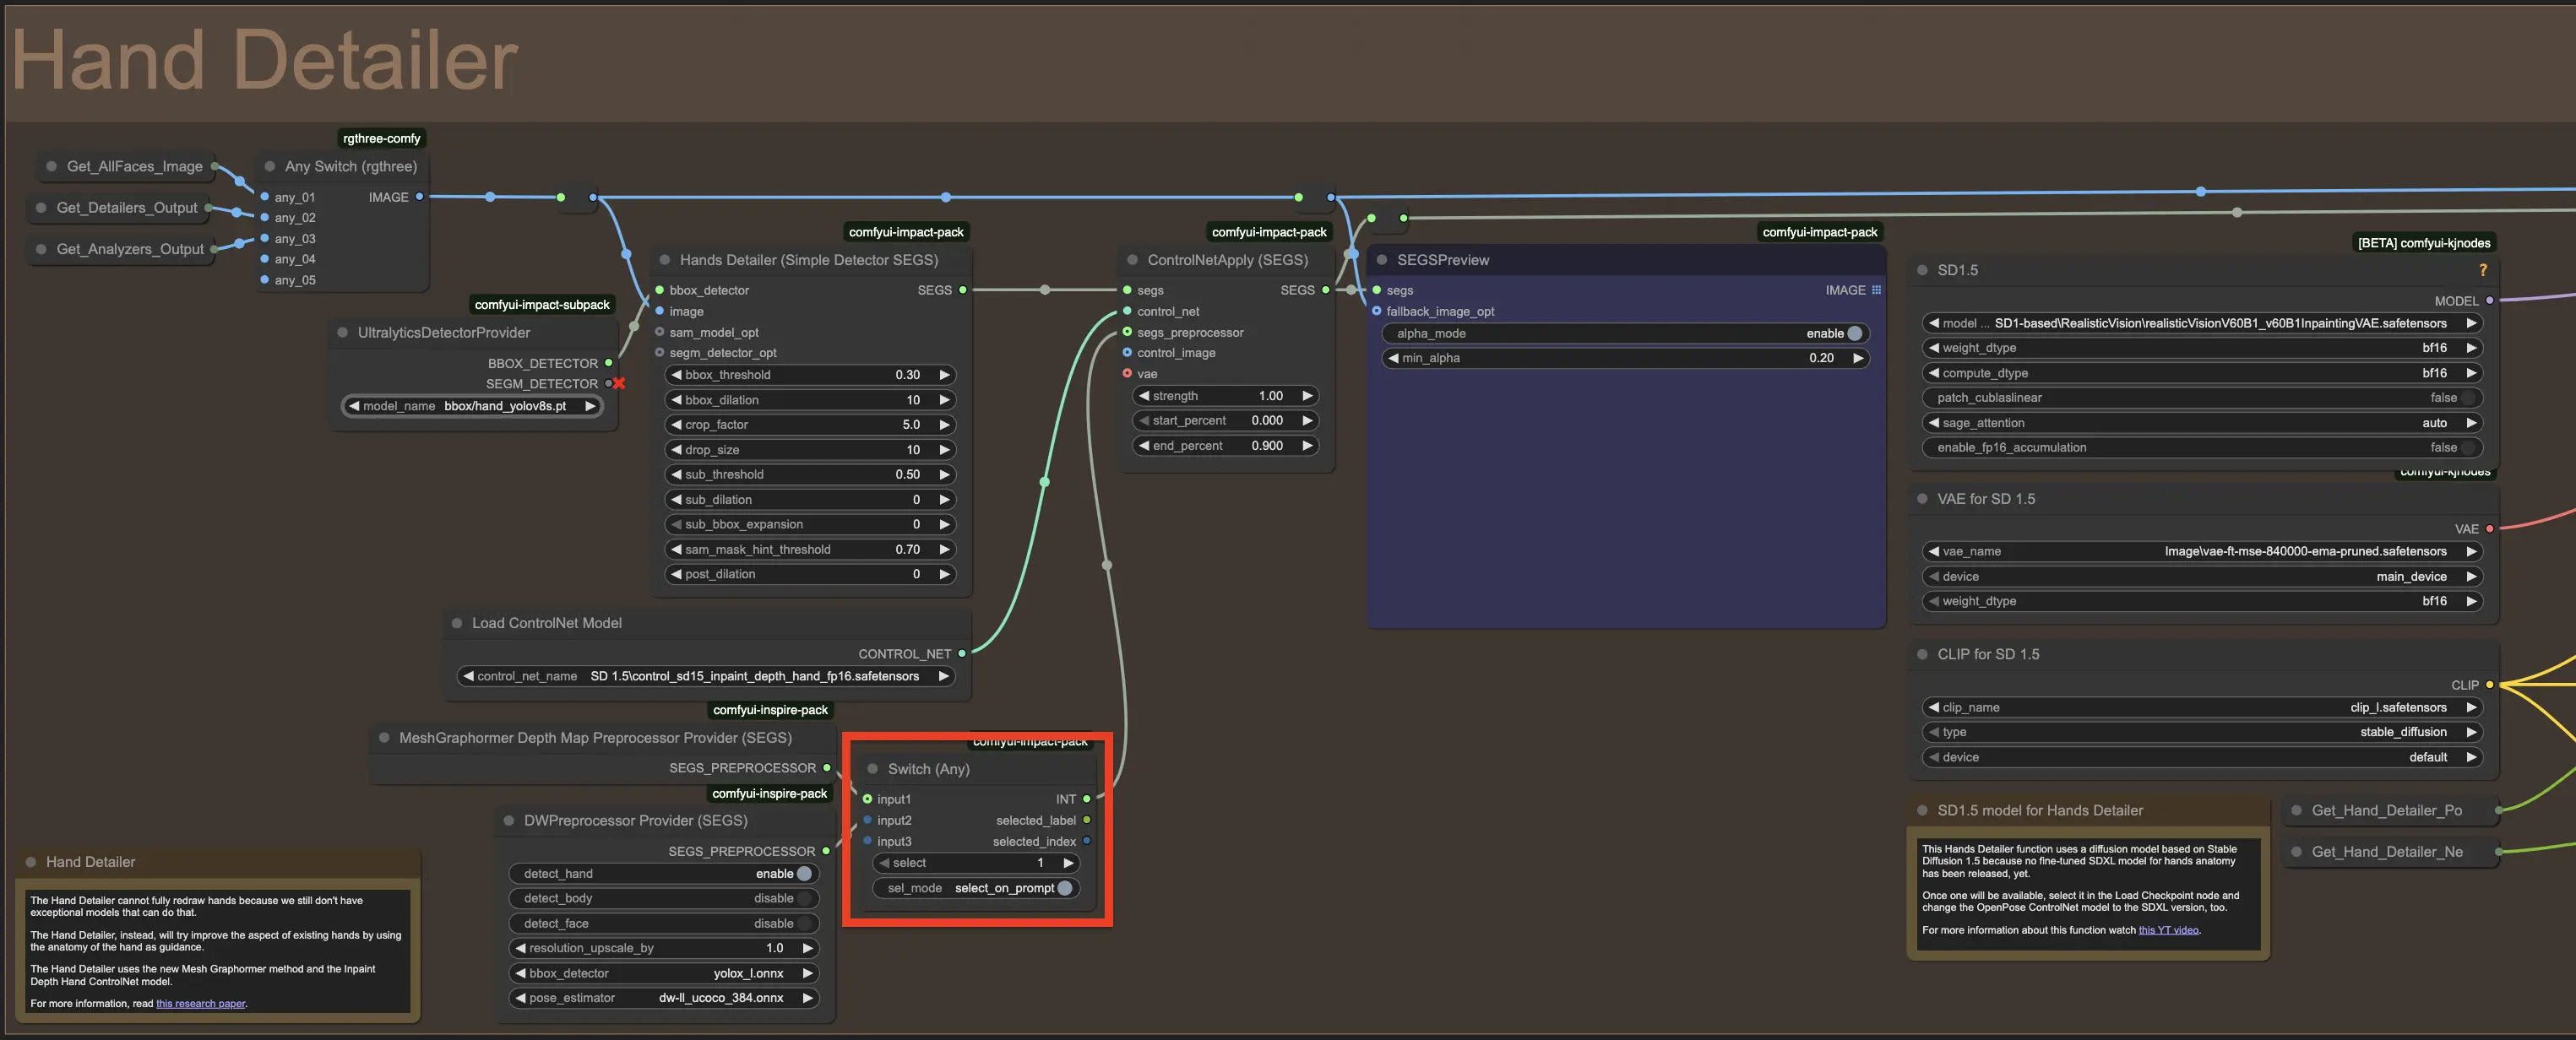This screenshot has width=2576, height=1040.
Task: Toggle detect_hand in DWPreprocessor Provider
Action: click(x=804, y=873)
